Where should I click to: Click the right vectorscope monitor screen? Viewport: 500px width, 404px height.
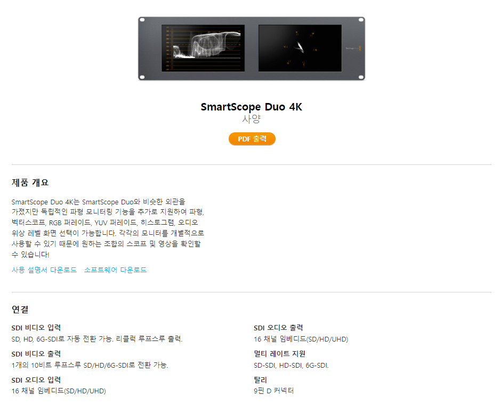click(x=300, y=48)
